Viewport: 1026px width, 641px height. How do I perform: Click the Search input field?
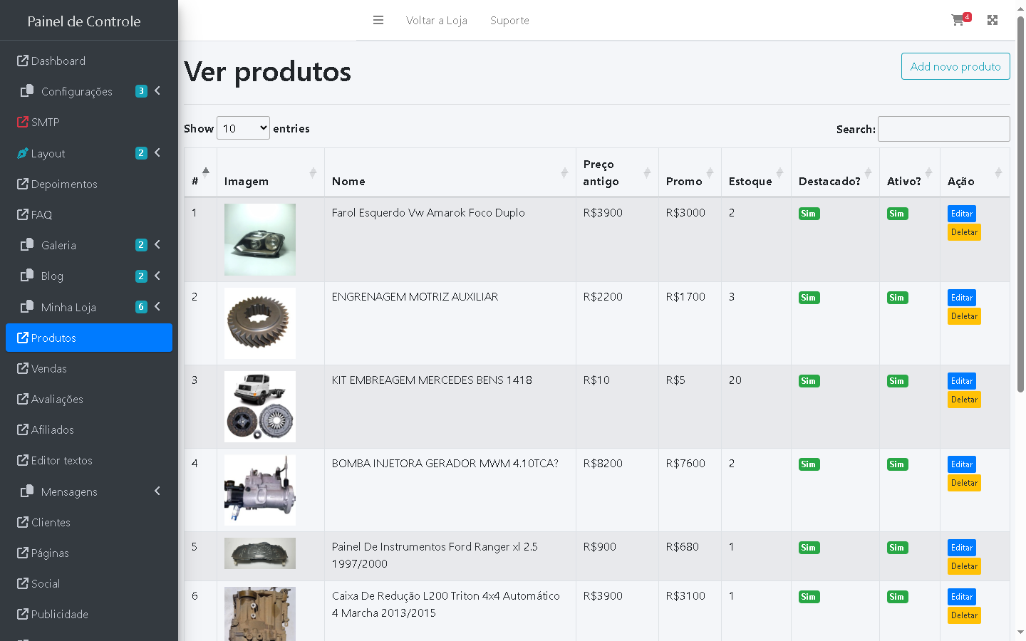[943, 129]
